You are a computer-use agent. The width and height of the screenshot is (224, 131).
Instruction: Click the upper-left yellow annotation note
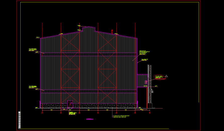[33, 50]
